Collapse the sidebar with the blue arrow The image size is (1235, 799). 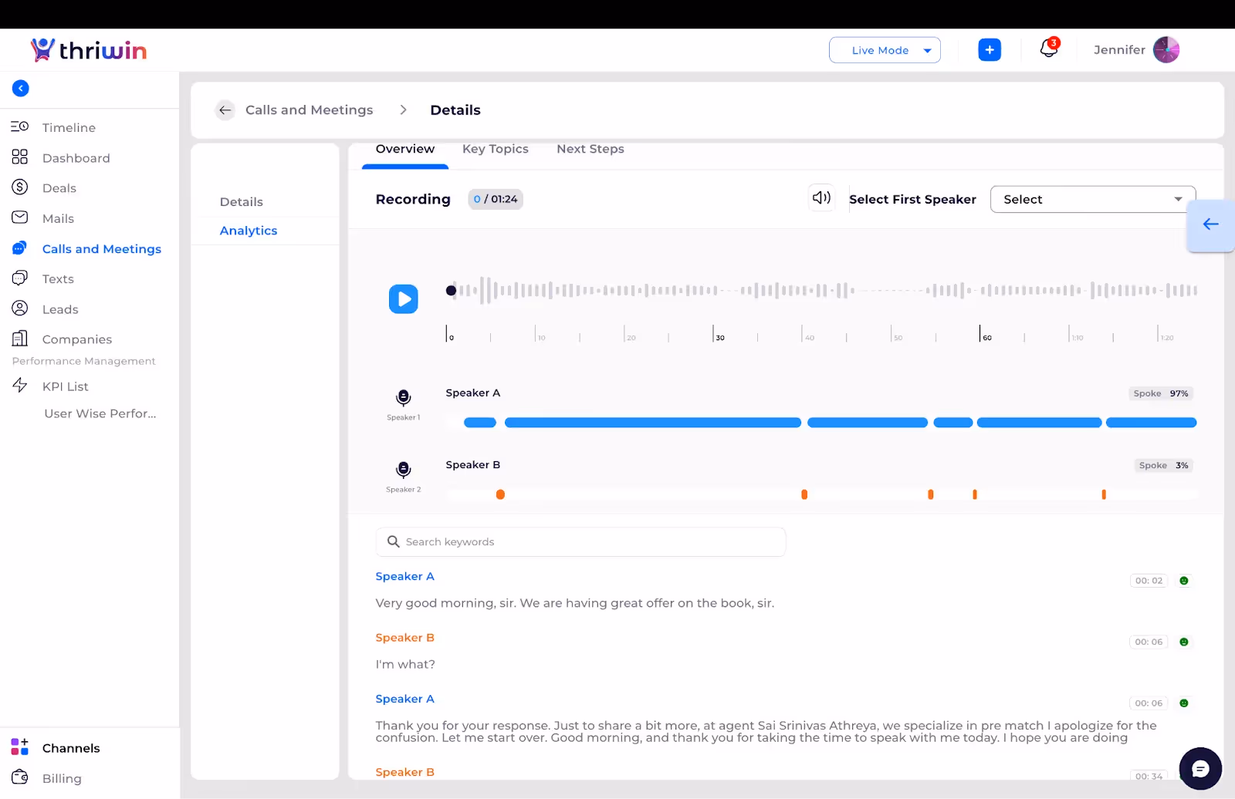point(21,89)
